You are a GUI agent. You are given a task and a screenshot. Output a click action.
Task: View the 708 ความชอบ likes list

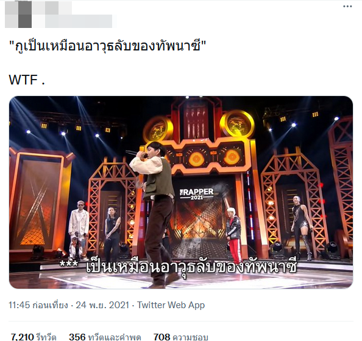click(x=180, y=337)
